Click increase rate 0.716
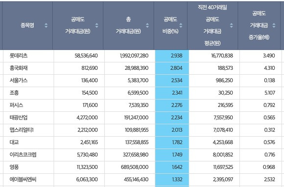This screenshot has width=284, height=187. click(269, 155)
